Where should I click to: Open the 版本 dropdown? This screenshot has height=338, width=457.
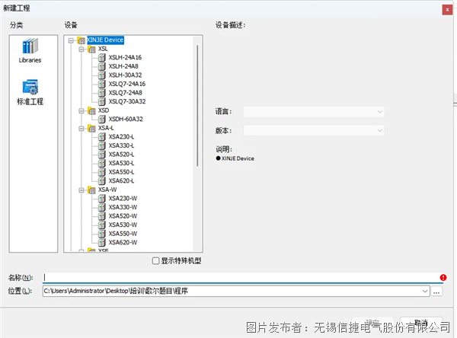tap(314, 130)
